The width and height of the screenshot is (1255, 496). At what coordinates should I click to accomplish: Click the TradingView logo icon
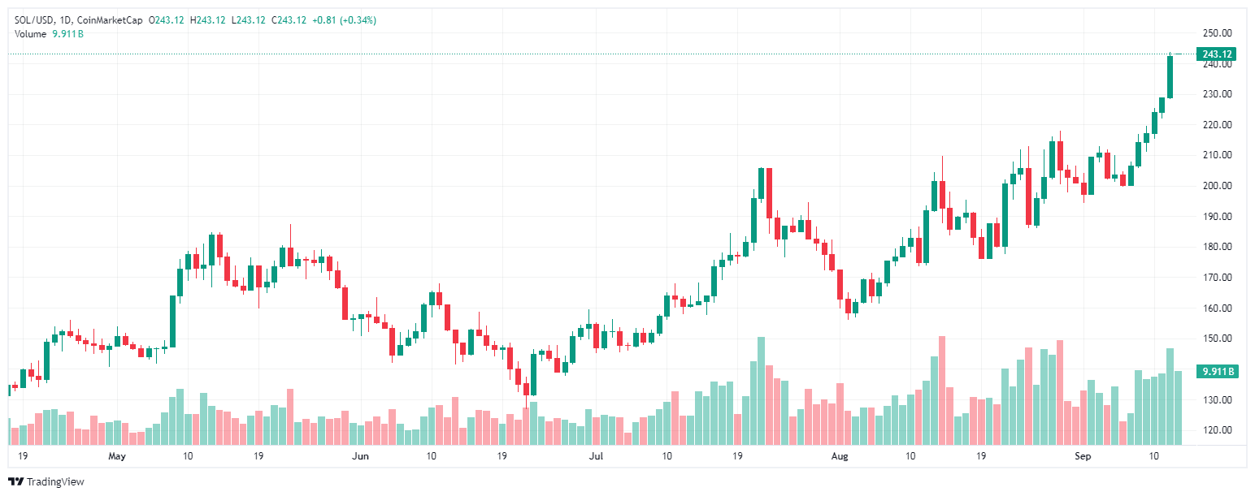15,481
